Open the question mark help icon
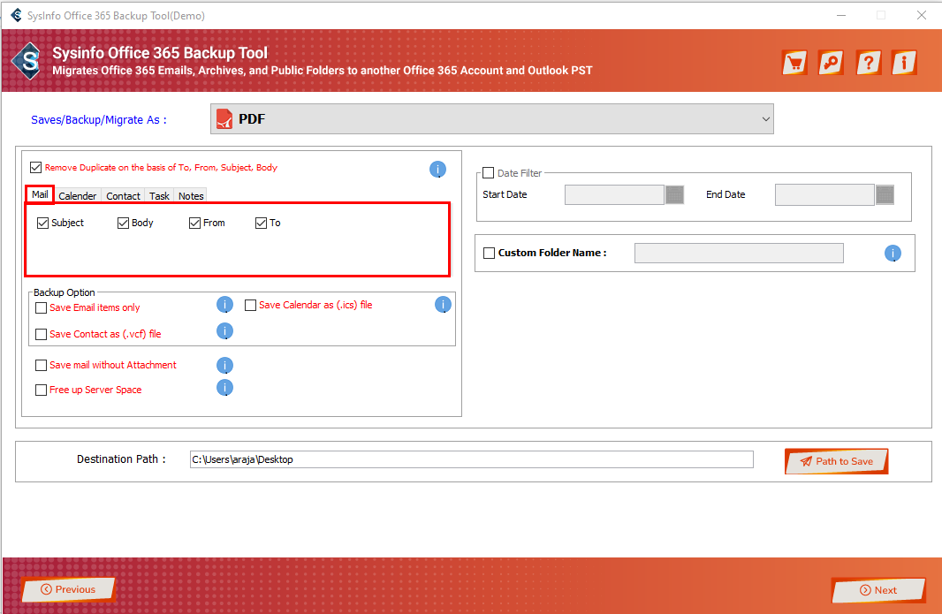 click(868, 63)
